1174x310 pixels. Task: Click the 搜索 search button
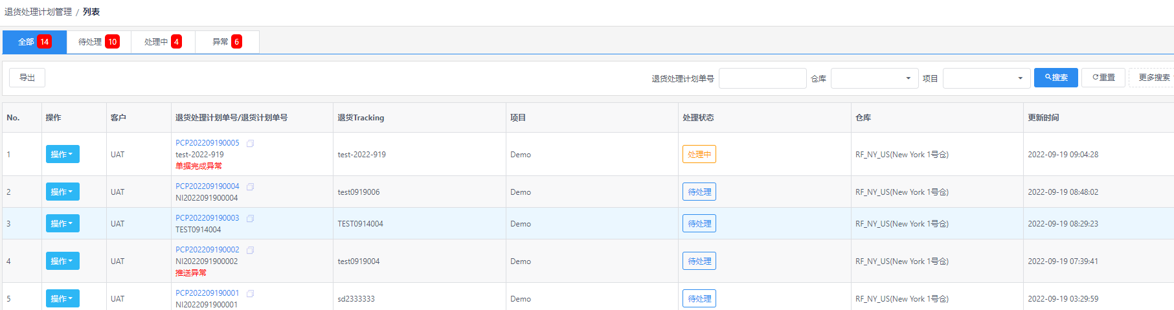1055,78
